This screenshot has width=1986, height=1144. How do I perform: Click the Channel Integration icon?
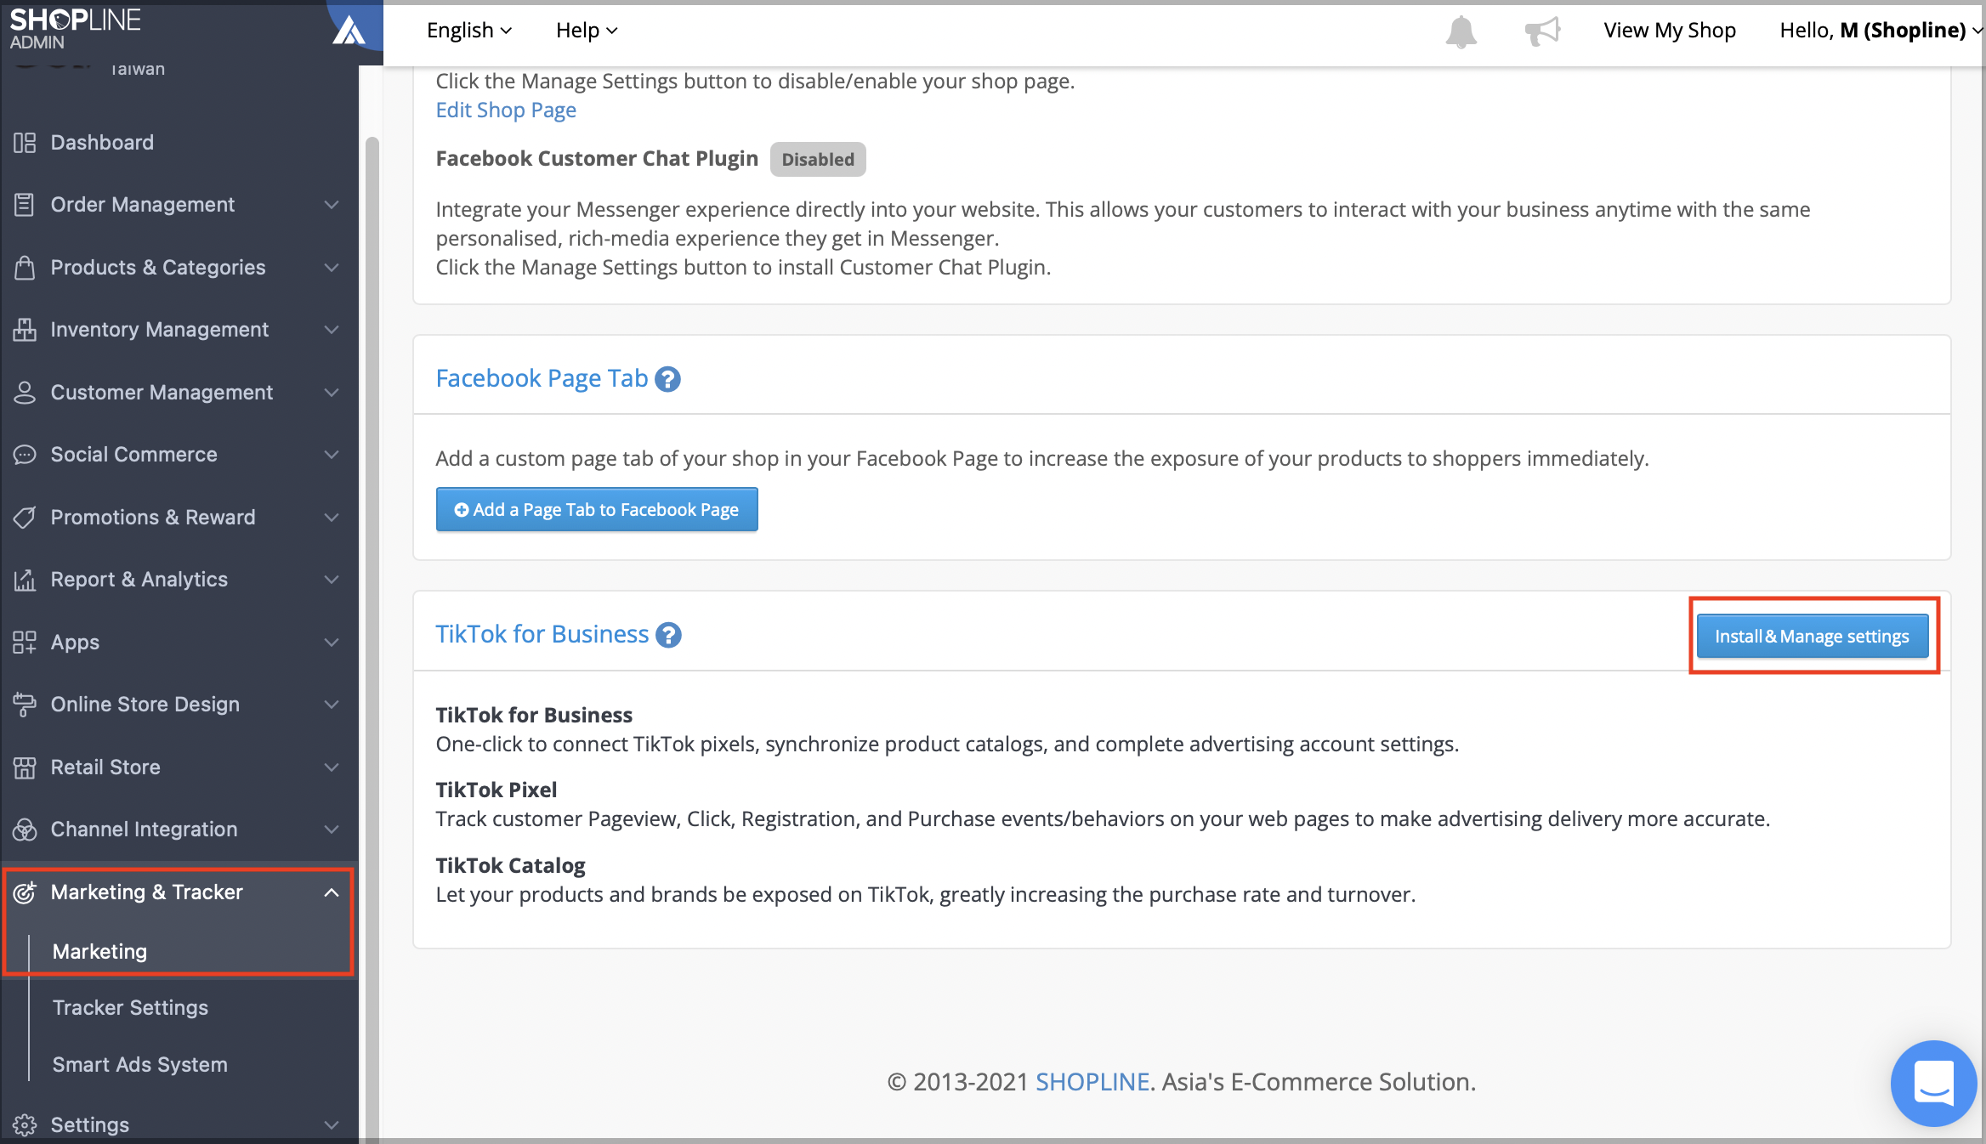pos(25,830)
